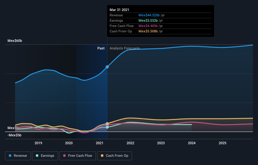Image resolution: width=258 pixels, height=165 pixels.
Task: Click the Analysts Forecasts label
Action: [x=125, y=48]
